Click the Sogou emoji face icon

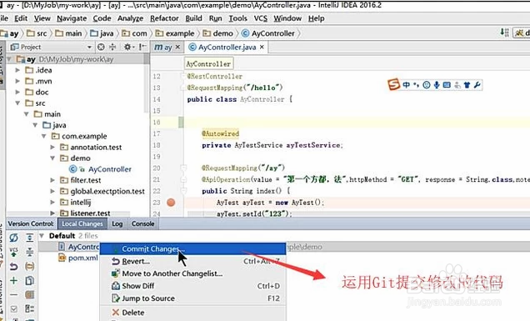pos(427,85)
